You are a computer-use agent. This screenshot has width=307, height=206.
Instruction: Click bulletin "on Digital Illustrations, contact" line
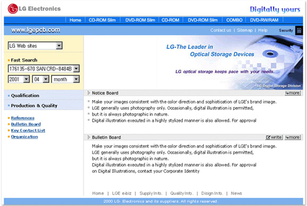(146, 171)
